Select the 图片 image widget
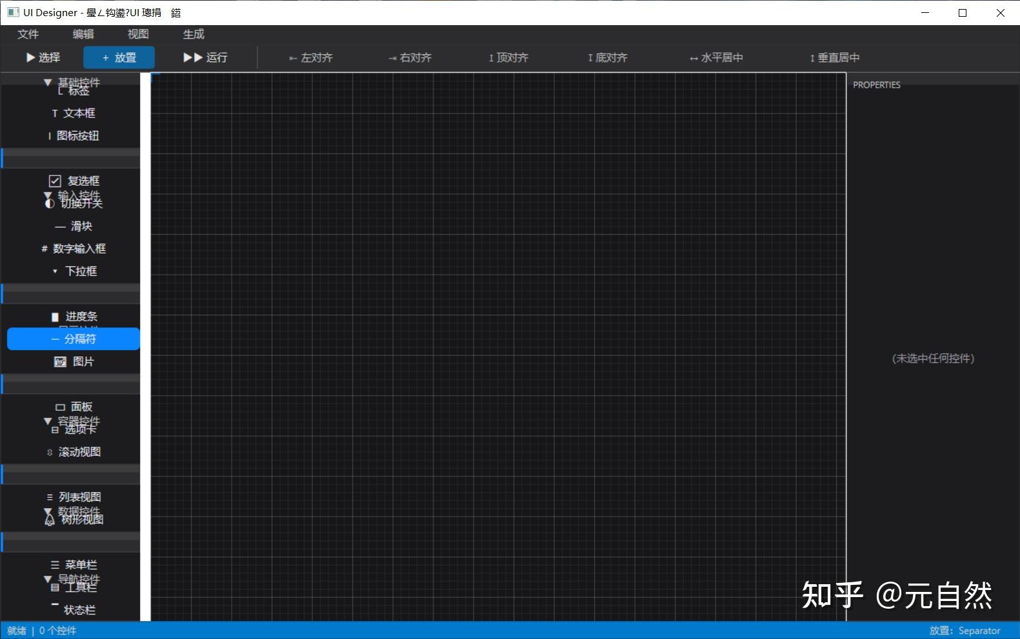The image size is (1020, 639). tap(74, 361)
